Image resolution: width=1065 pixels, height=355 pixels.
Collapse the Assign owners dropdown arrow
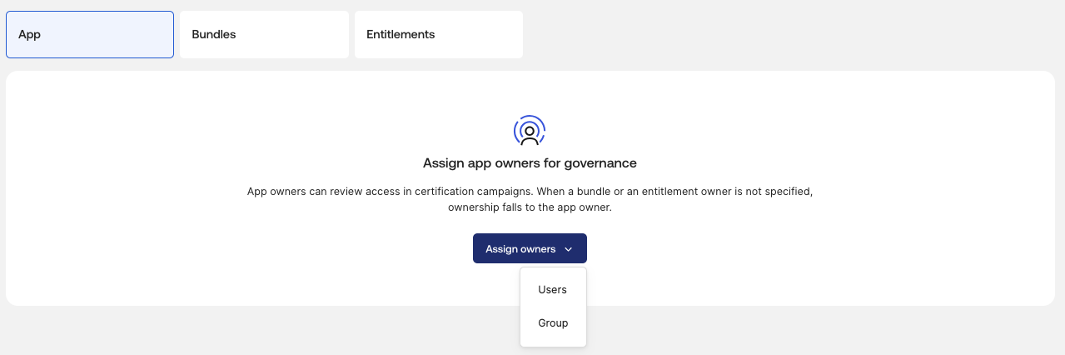coord(568,249)
